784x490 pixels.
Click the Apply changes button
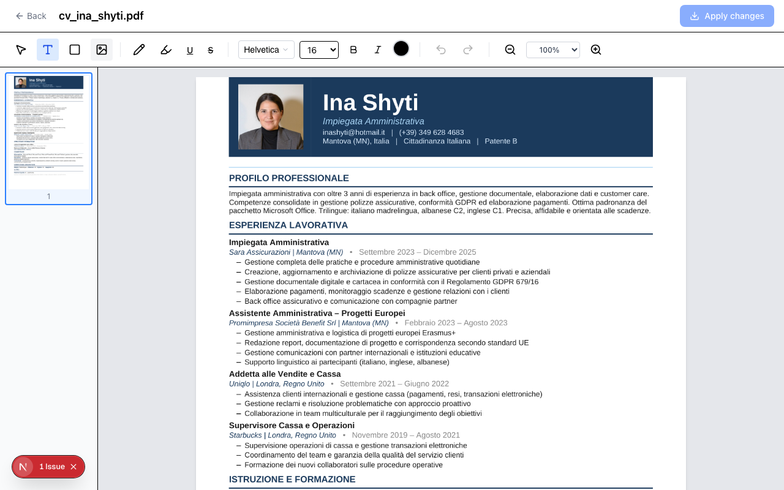(x=726, y=16)
